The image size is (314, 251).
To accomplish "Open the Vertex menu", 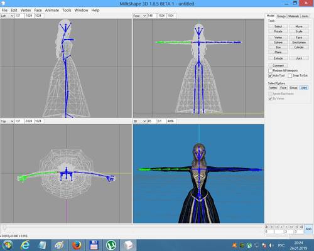I will point(26,10).
